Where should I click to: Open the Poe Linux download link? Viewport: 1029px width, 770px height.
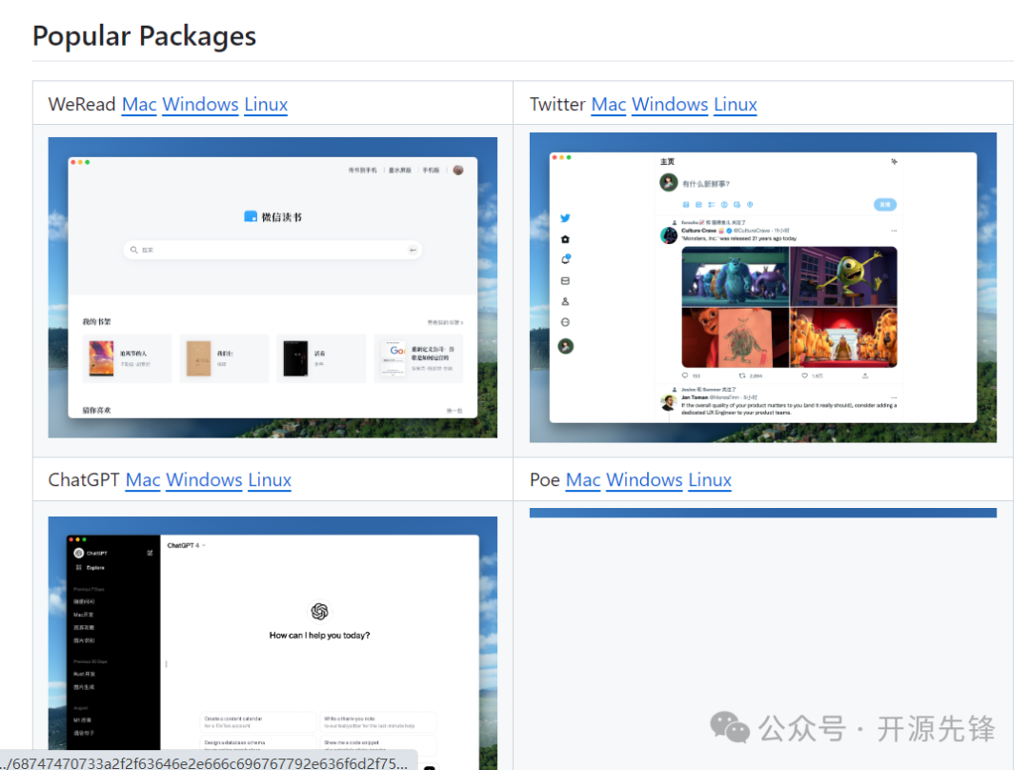(710, 479)
